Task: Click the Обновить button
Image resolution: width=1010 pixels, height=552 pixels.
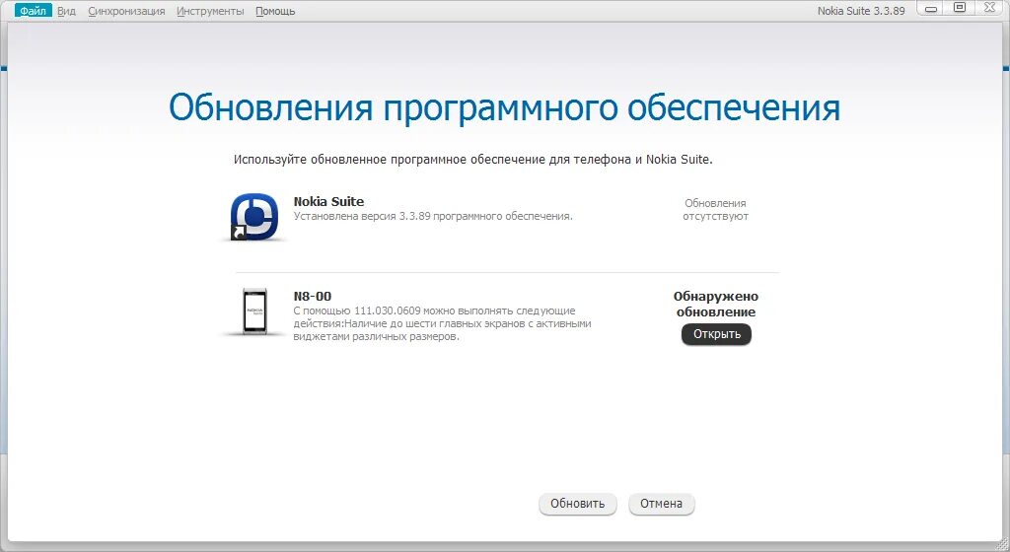Action: point(577,504)
